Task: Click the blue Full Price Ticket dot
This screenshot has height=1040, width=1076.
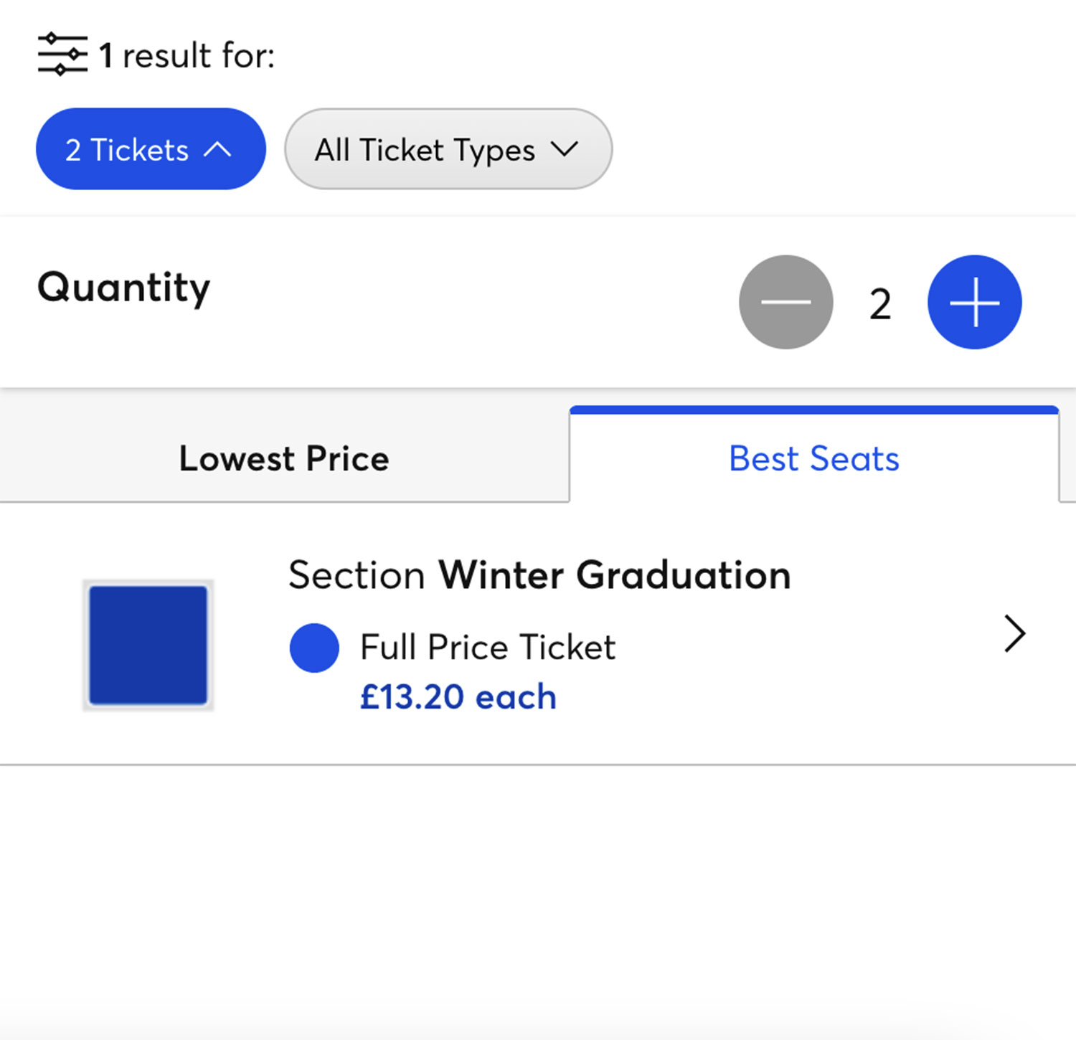Action: coord(314,648)
